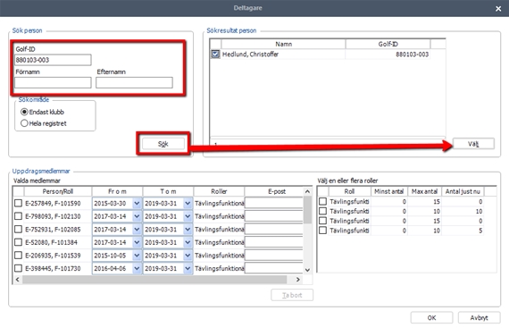Click the Välj button
This screenshot has height=336, width=509.
click(x=473, y=144)
